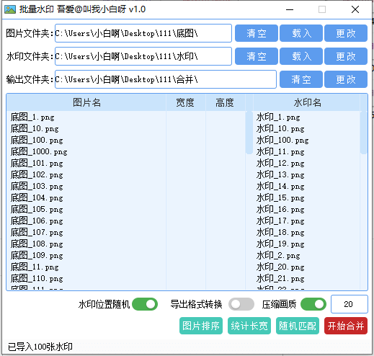Select 水印_10.png in the watermark list
The width and height of the screenshot is (374, 356).
pyautogui.click(x=307, y=129)
